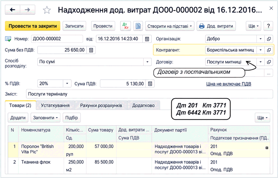Focus the Номер field ДО00-000002
The width and height of the screenshot is (278, 178).
57,39
